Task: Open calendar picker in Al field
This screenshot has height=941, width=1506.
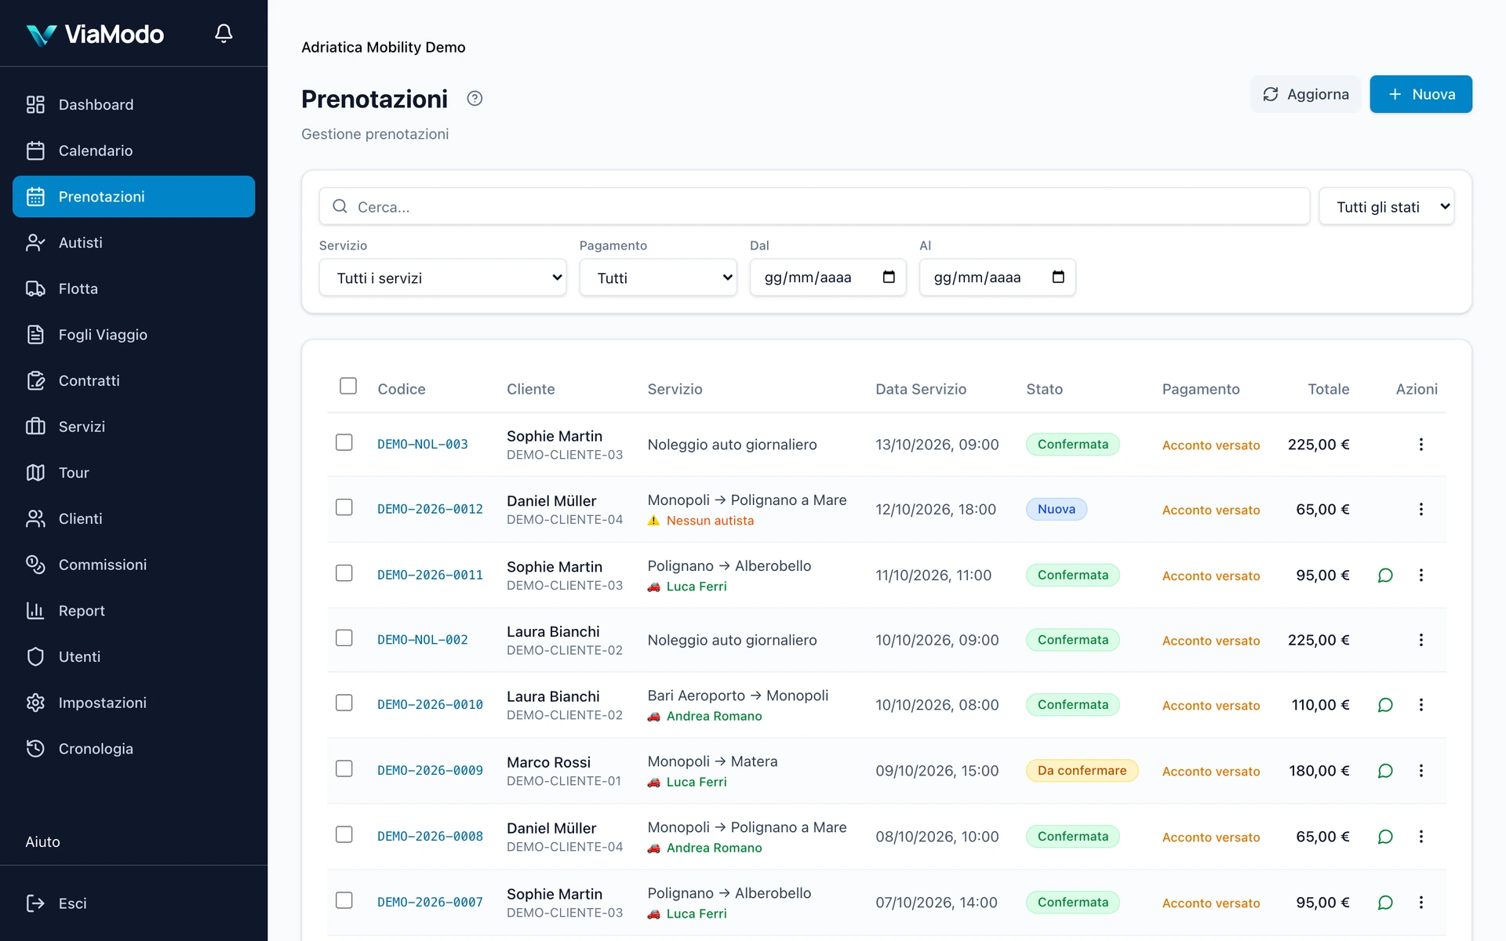Action: (1058, 277)
